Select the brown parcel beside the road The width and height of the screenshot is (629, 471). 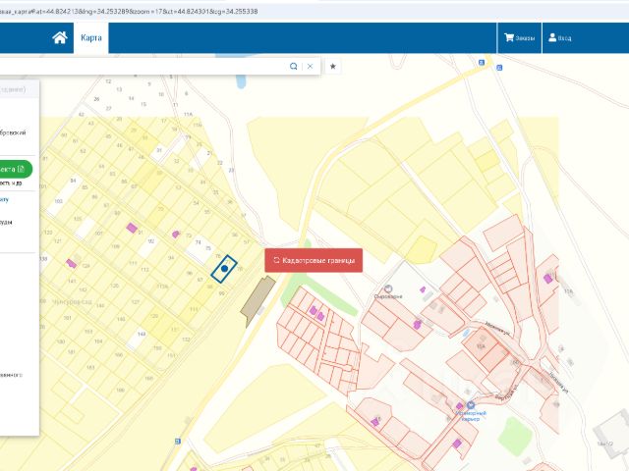point(257,300)
